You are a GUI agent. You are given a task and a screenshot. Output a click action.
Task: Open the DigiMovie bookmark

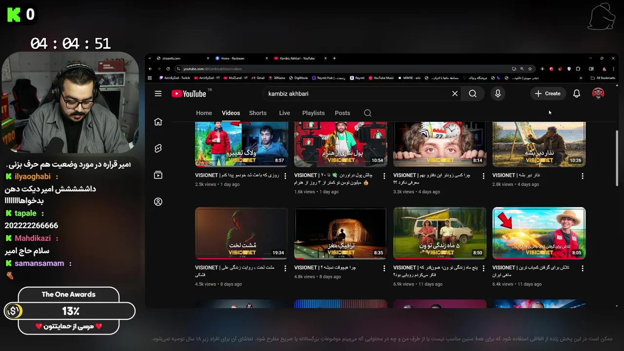(298, 78)
